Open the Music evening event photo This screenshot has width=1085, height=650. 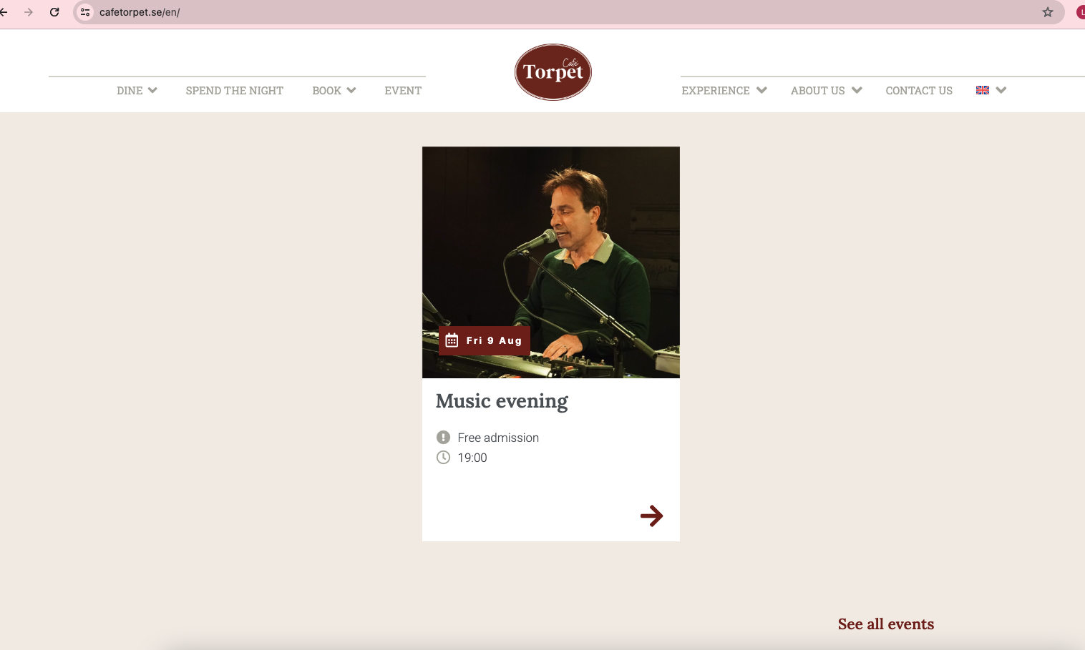coord(551,262)
